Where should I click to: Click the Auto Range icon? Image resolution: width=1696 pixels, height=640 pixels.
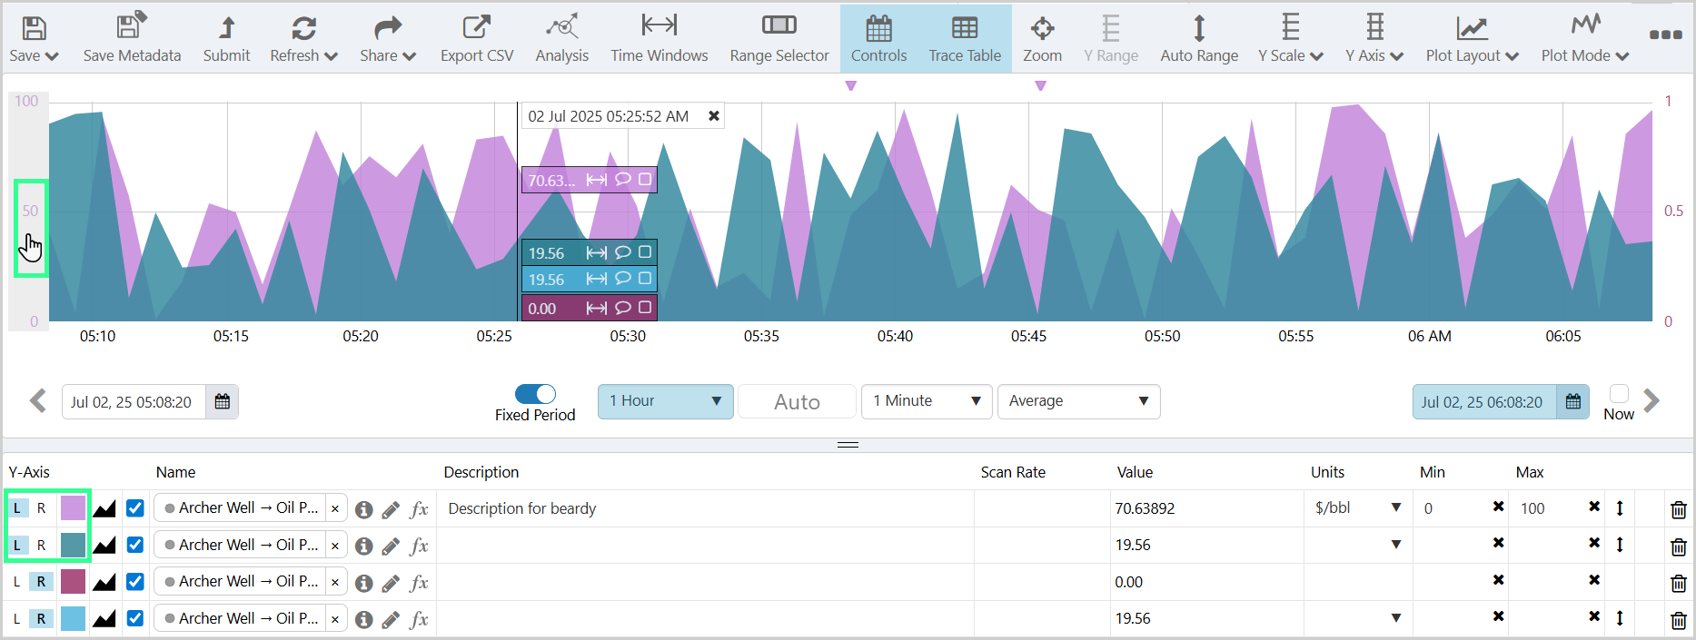(1198, 29)
